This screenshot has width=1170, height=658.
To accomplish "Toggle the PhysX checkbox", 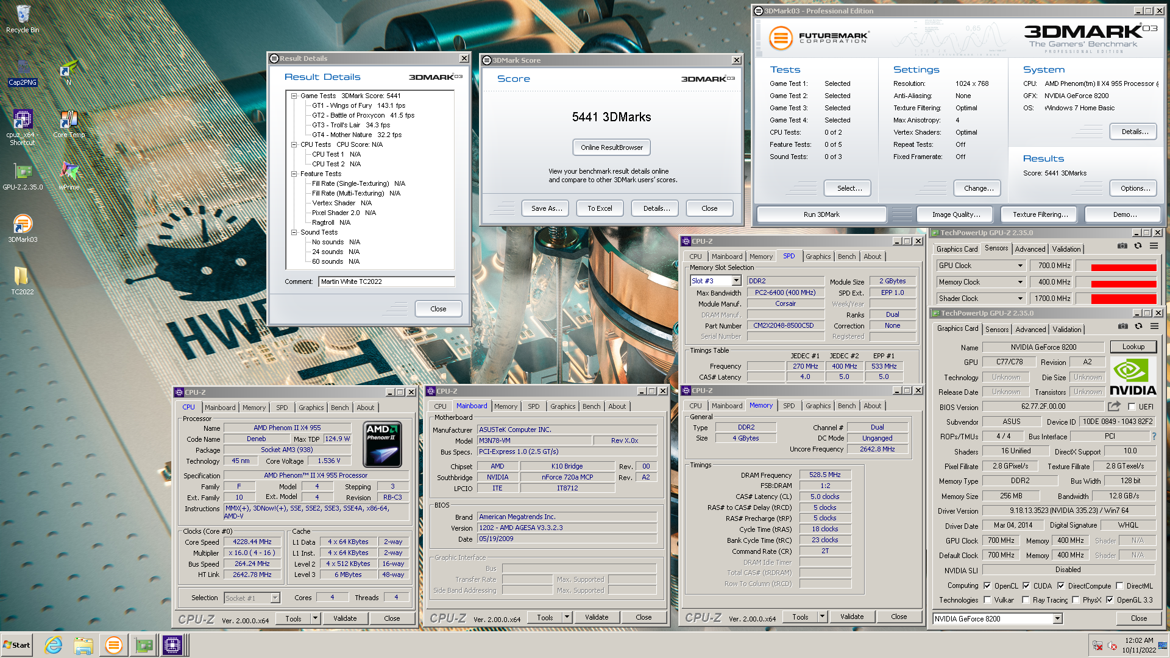I will click(1076, 600).
